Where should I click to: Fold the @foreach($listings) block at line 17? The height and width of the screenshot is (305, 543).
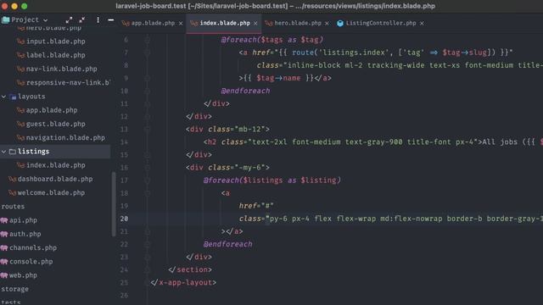click(147, 180)
